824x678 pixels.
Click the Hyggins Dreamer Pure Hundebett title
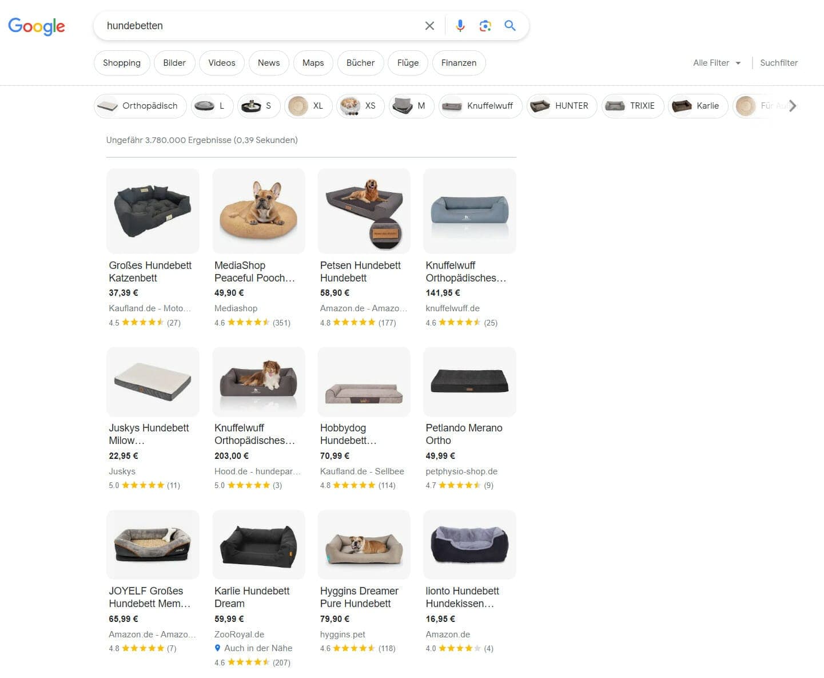[x=359, y=597]
